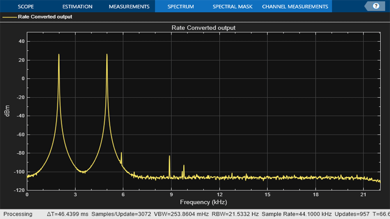Open the Scope tab
390x219 pixels.
point(26,7)
